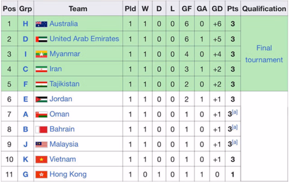Open the Bahrain team link
Viewport: 289px width, 182px height.
(x=62, y=129)
